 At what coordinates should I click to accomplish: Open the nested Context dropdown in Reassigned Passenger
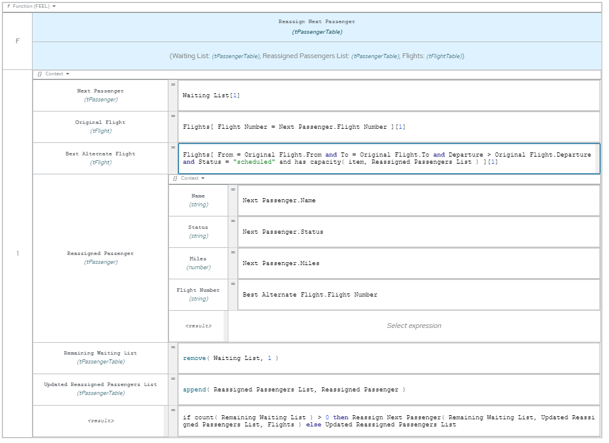pyautogui.click(x=189, y=179)
